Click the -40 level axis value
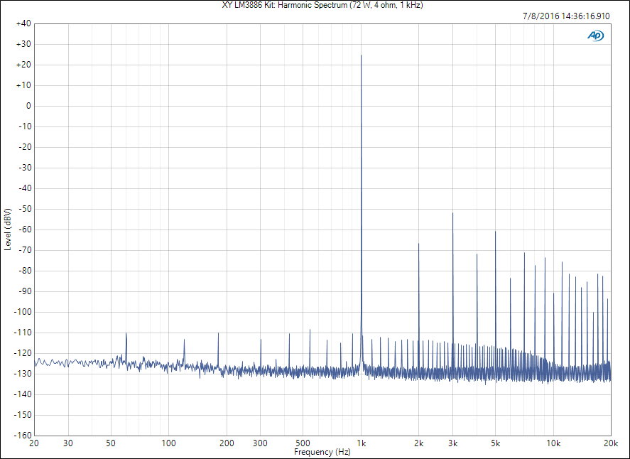 (25, 188)
